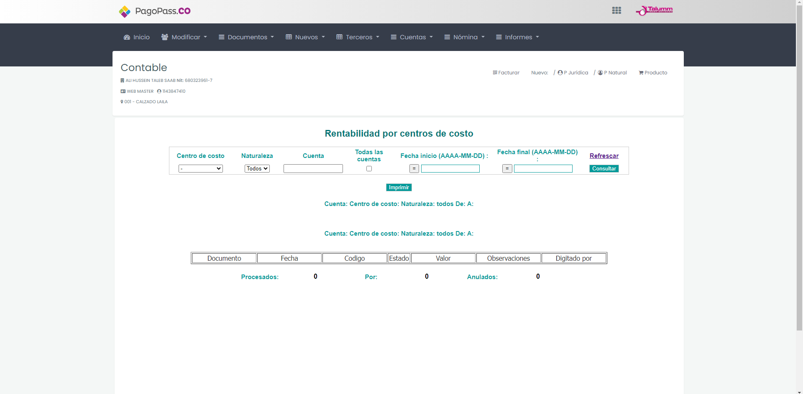Viewport: 803px width, 394px height.
Task: Create new P Natural
Action: (x=612, y=73)
